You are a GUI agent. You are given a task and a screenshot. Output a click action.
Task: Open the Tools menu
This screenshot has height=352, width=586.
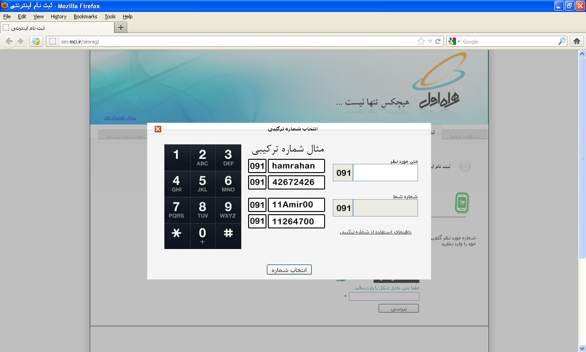pyautogui.click(x=110, y=16)
